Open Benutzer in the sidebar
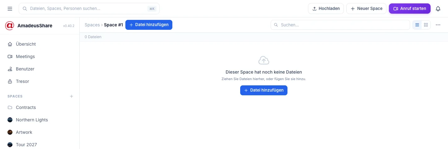The image size is (448, 149). [x=40, y=69]
